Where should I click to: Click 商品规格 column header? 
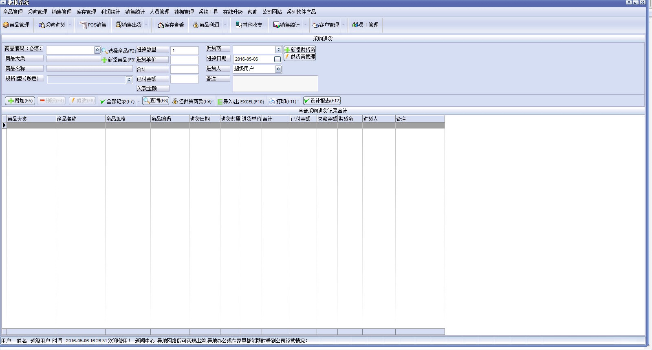tap(128, 119)
